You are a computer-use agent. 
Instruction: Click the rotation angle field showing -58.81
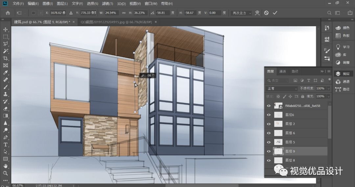click(x=163, y=13)
